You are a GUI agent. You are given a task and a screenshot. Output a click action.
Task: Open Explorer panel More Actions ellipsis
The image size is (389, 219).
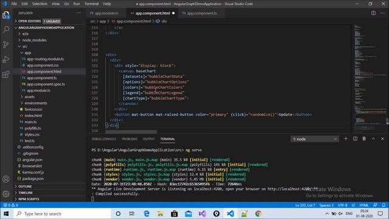78,13
